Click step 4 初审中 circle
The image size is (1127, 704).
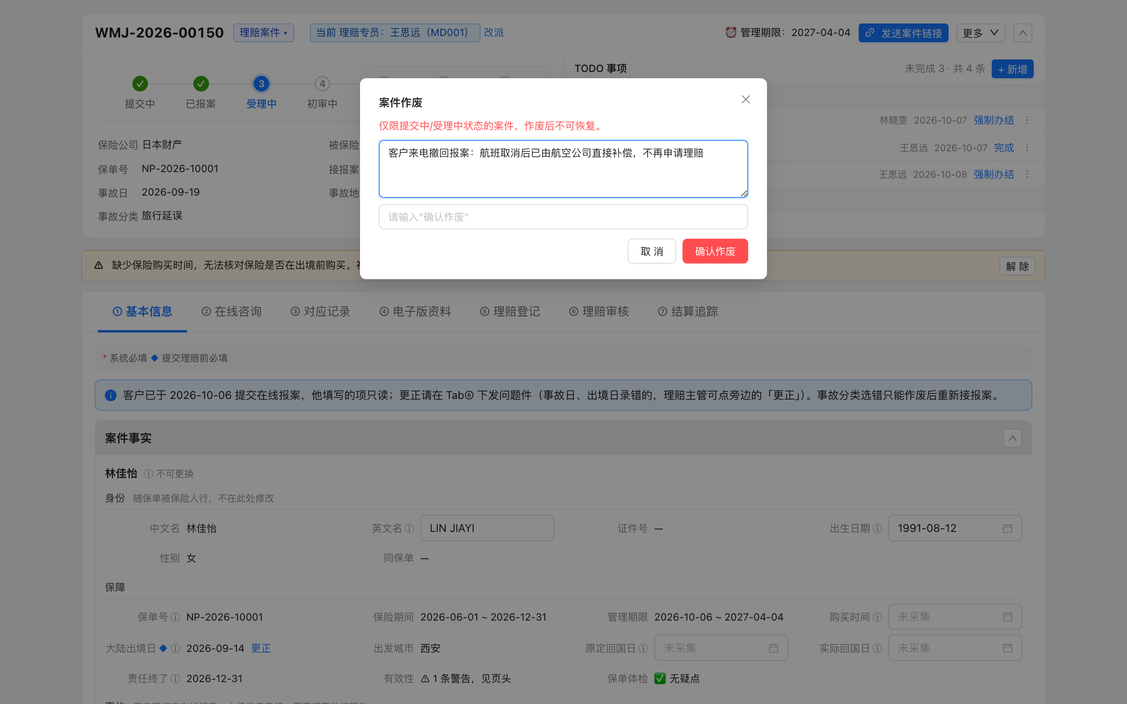coord(322,84)
